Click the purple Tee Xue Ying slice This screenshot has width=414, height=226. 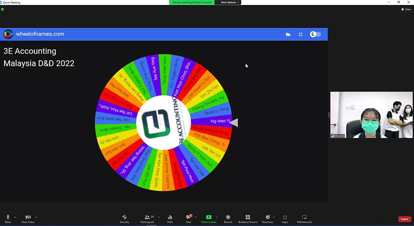[x=155, y=76]
